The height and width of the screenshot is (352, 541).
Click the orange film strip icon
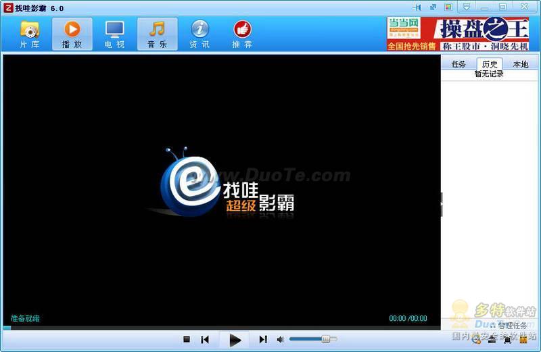[x=523, y=340]
